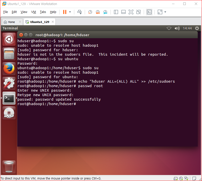Click the echo hduser sudoers command line
202x181 pixels.
click(96, 81)
